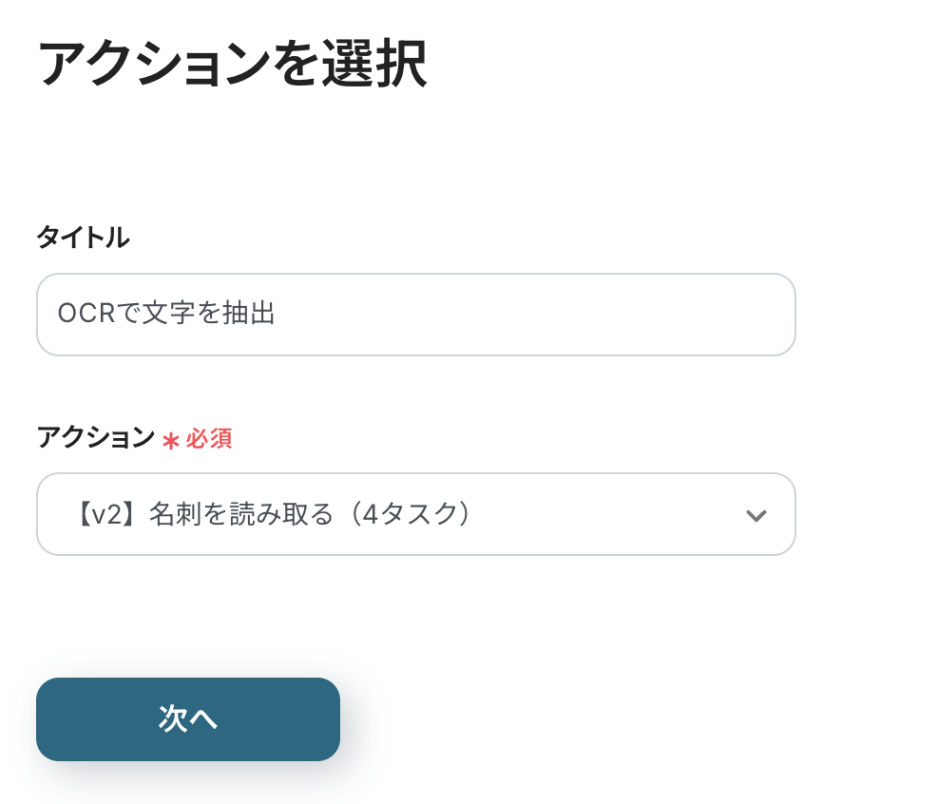Click the 次へ button
937x804 pixels.
click(x=188, y=719)
